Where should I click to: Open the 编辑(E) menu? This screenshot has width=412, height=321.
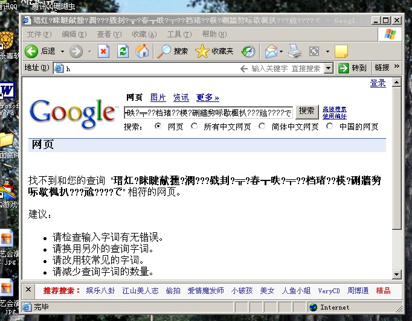(74, 34)
